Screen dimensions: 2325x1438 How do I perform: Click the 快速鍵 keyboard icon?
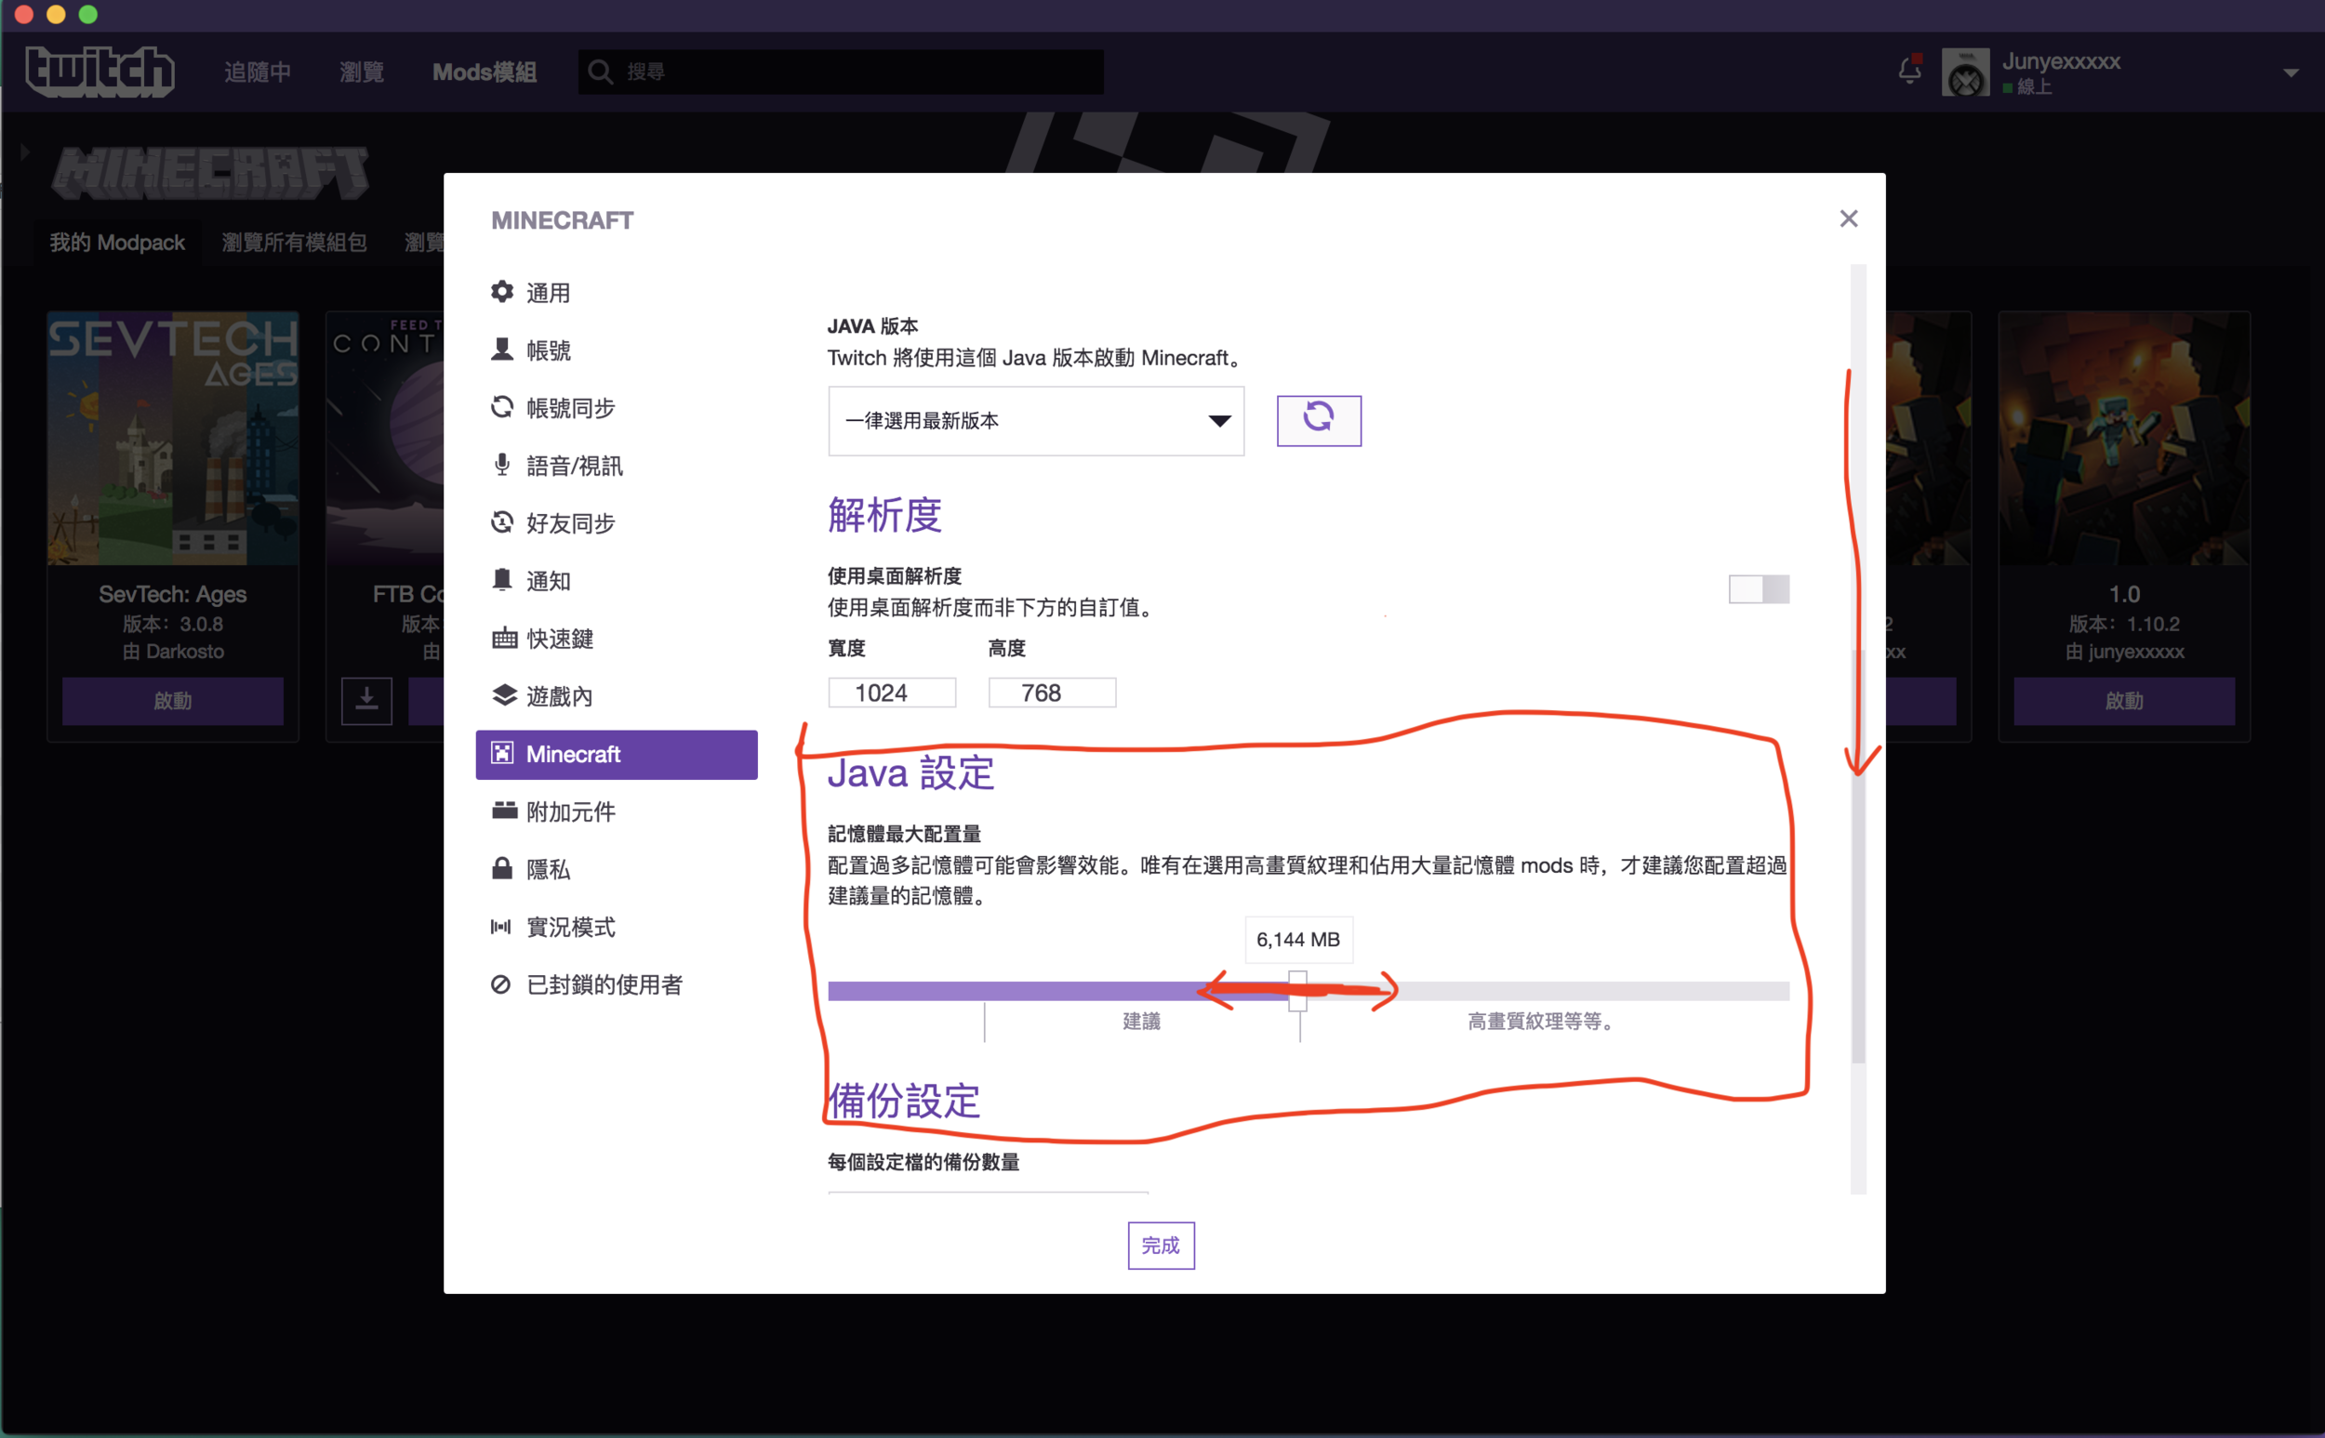(504, 639)
